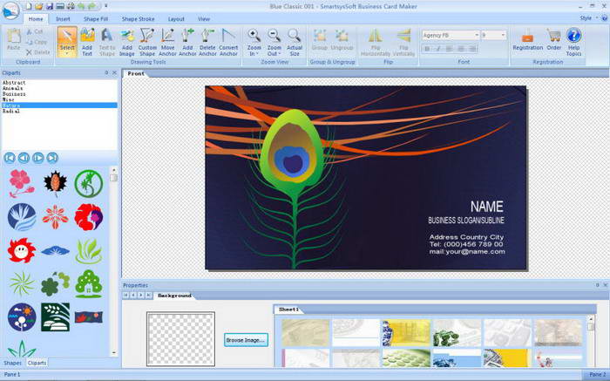Go to previous clipart page button
The image size is (610, 381).
tap(24, 158)
